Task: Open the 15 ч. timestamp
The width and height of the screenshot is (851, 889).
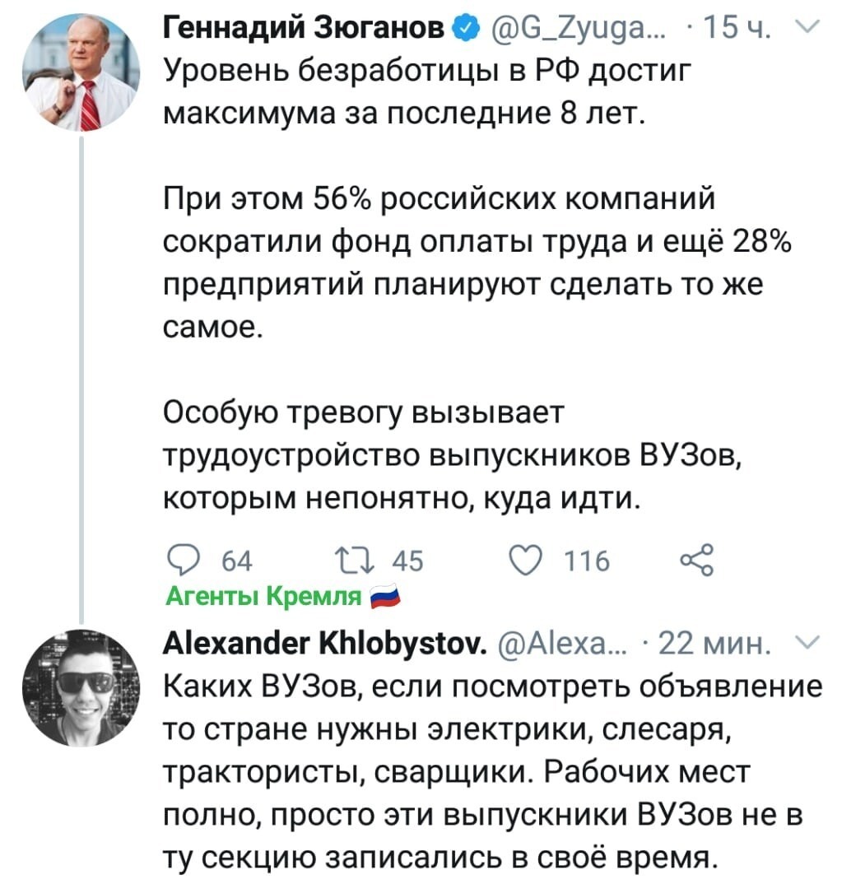Action: 735,28
